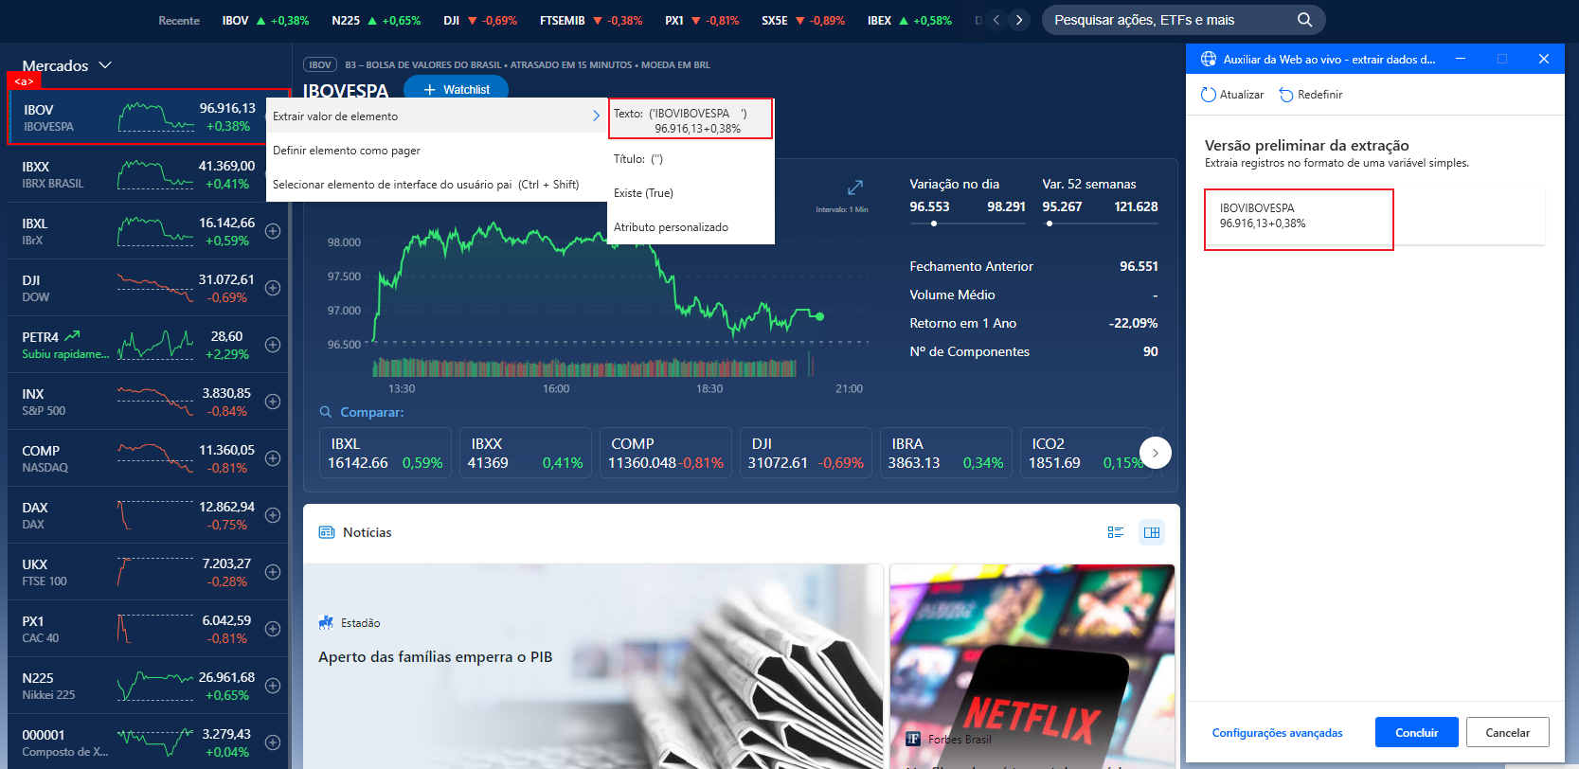The width and height of the screenshot is (1579, 769).
Task: Add DAX to watchlist plus icon
Action: click(x=273, y=515)
